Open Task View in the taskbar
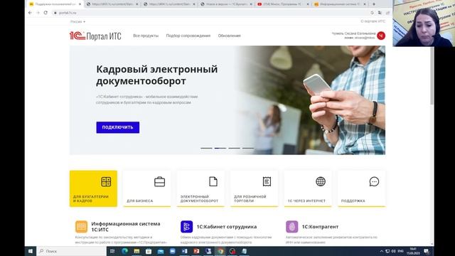The image size is (455, 256). tap(112, 251)
